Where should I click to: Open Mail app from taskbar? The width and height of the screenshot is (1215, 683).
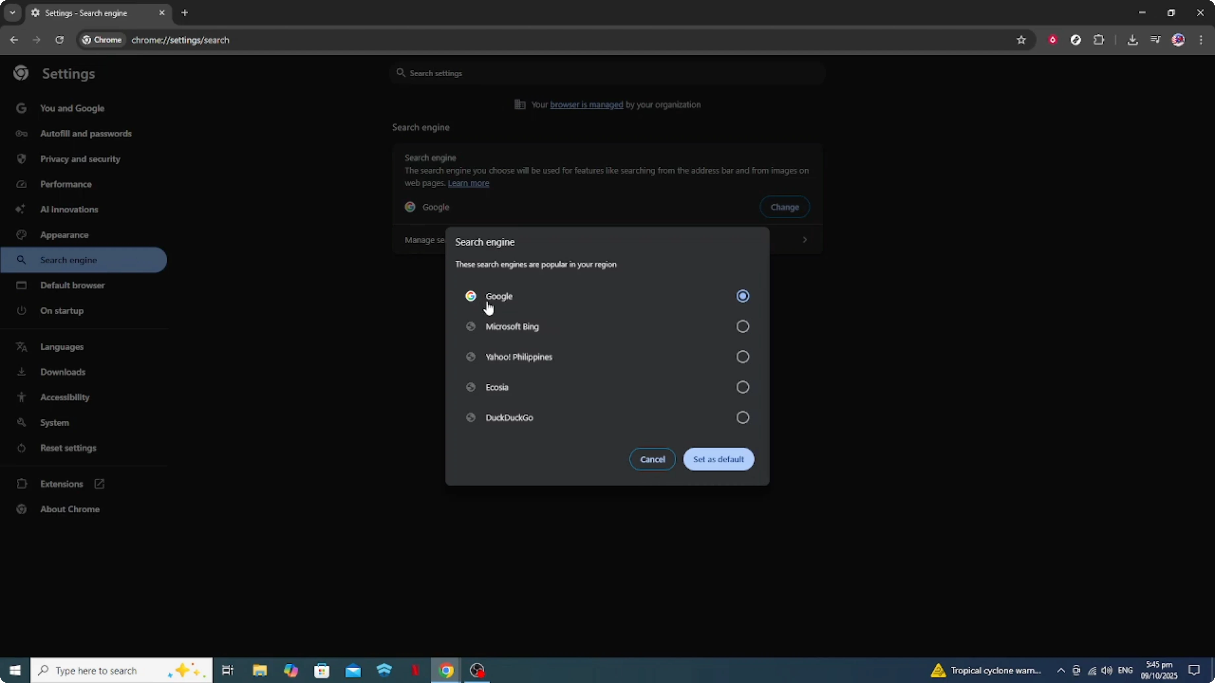(x=353, y=670)
